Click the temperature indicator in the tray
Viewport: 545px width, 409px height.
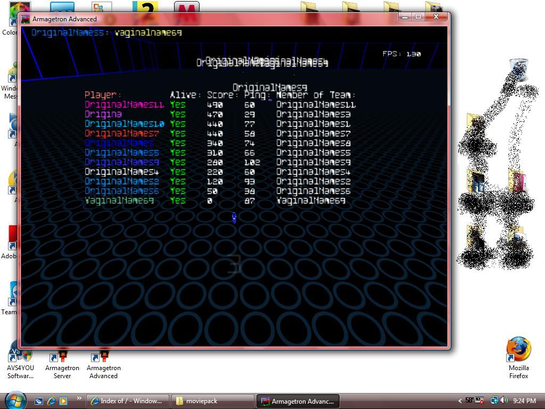click(x=469, y=400)
